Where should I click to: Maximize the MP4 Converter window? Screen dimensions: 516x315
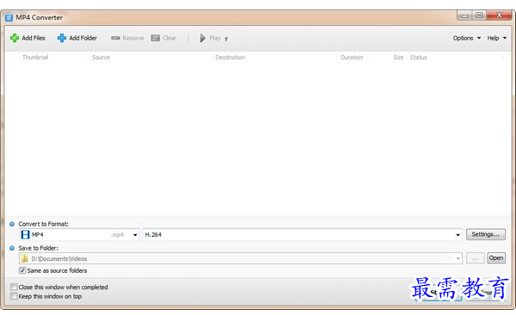pyautogui.click(x=479, y=15)
